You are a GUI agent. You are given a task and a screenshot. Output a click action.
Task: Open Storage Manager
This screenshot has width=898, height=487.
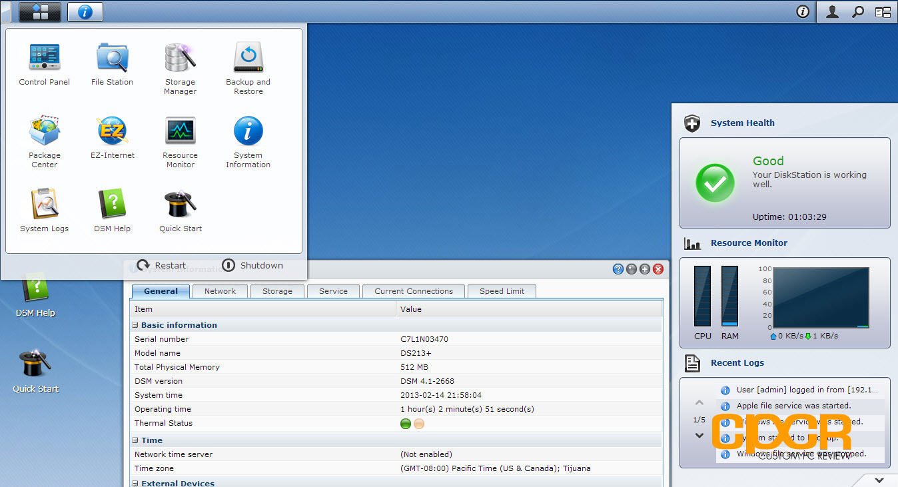(x=181, y=69)
